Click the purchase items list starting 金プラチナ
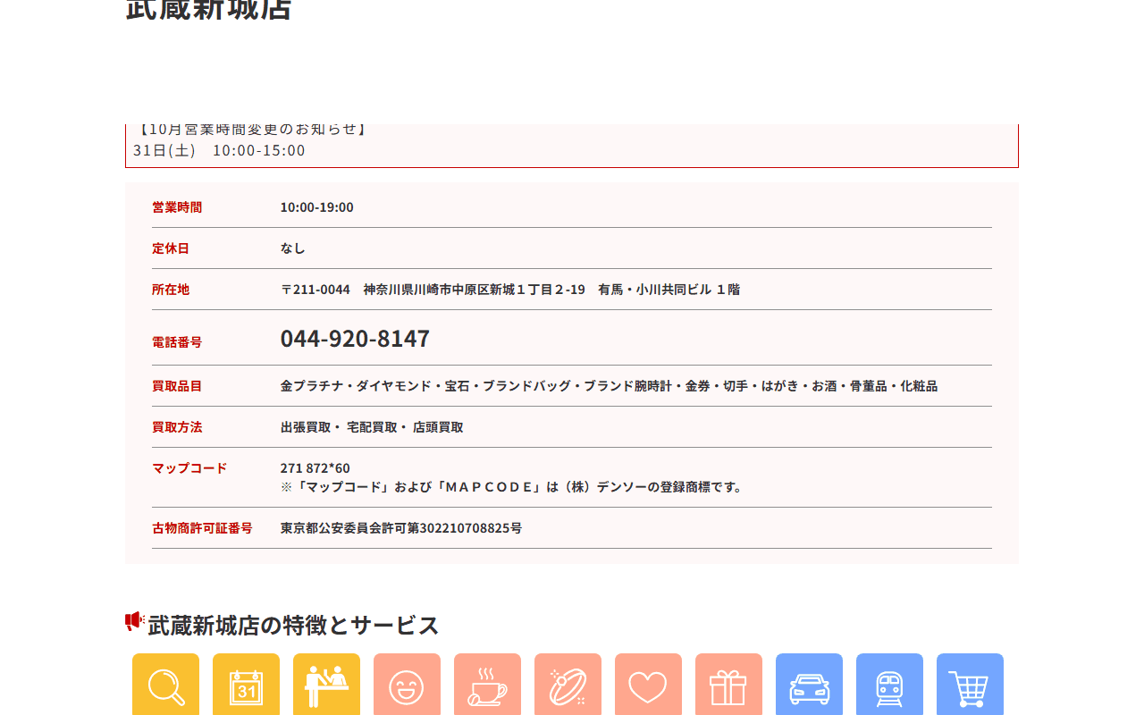Image resolution: width=1144 pixels, height=715 pixels. point(609,386)
